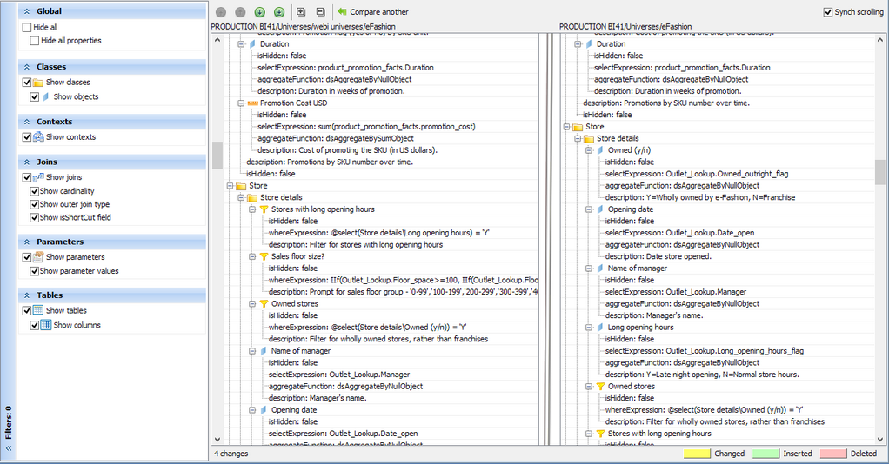Select 'description: Filter for stores with long opening hours'
Image resolution: width=889 pixels, height=464 pixels.
(x=356, y=245)
